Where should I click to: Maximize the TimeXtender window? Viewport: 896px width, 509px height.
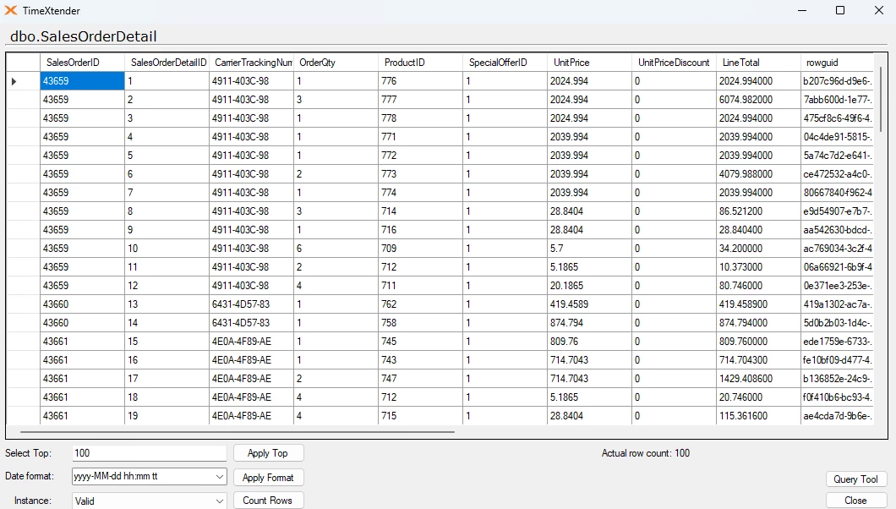click(x=840, y=10)
